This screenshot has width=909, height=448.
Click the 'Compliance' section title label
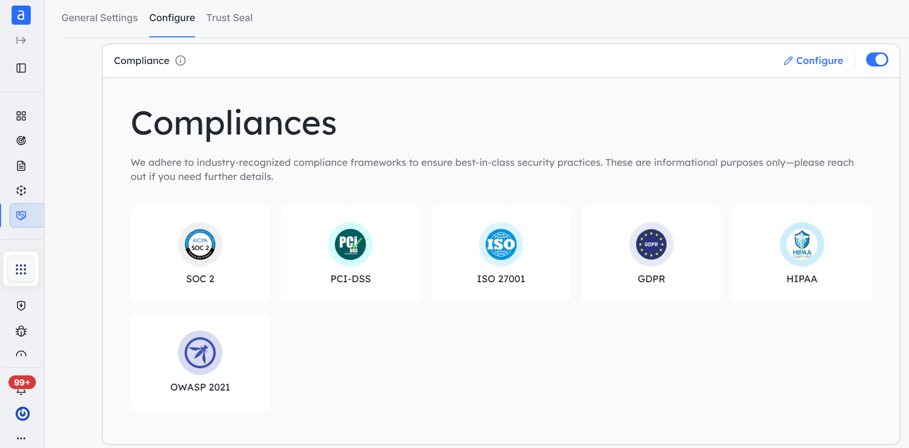pos(142,60)
